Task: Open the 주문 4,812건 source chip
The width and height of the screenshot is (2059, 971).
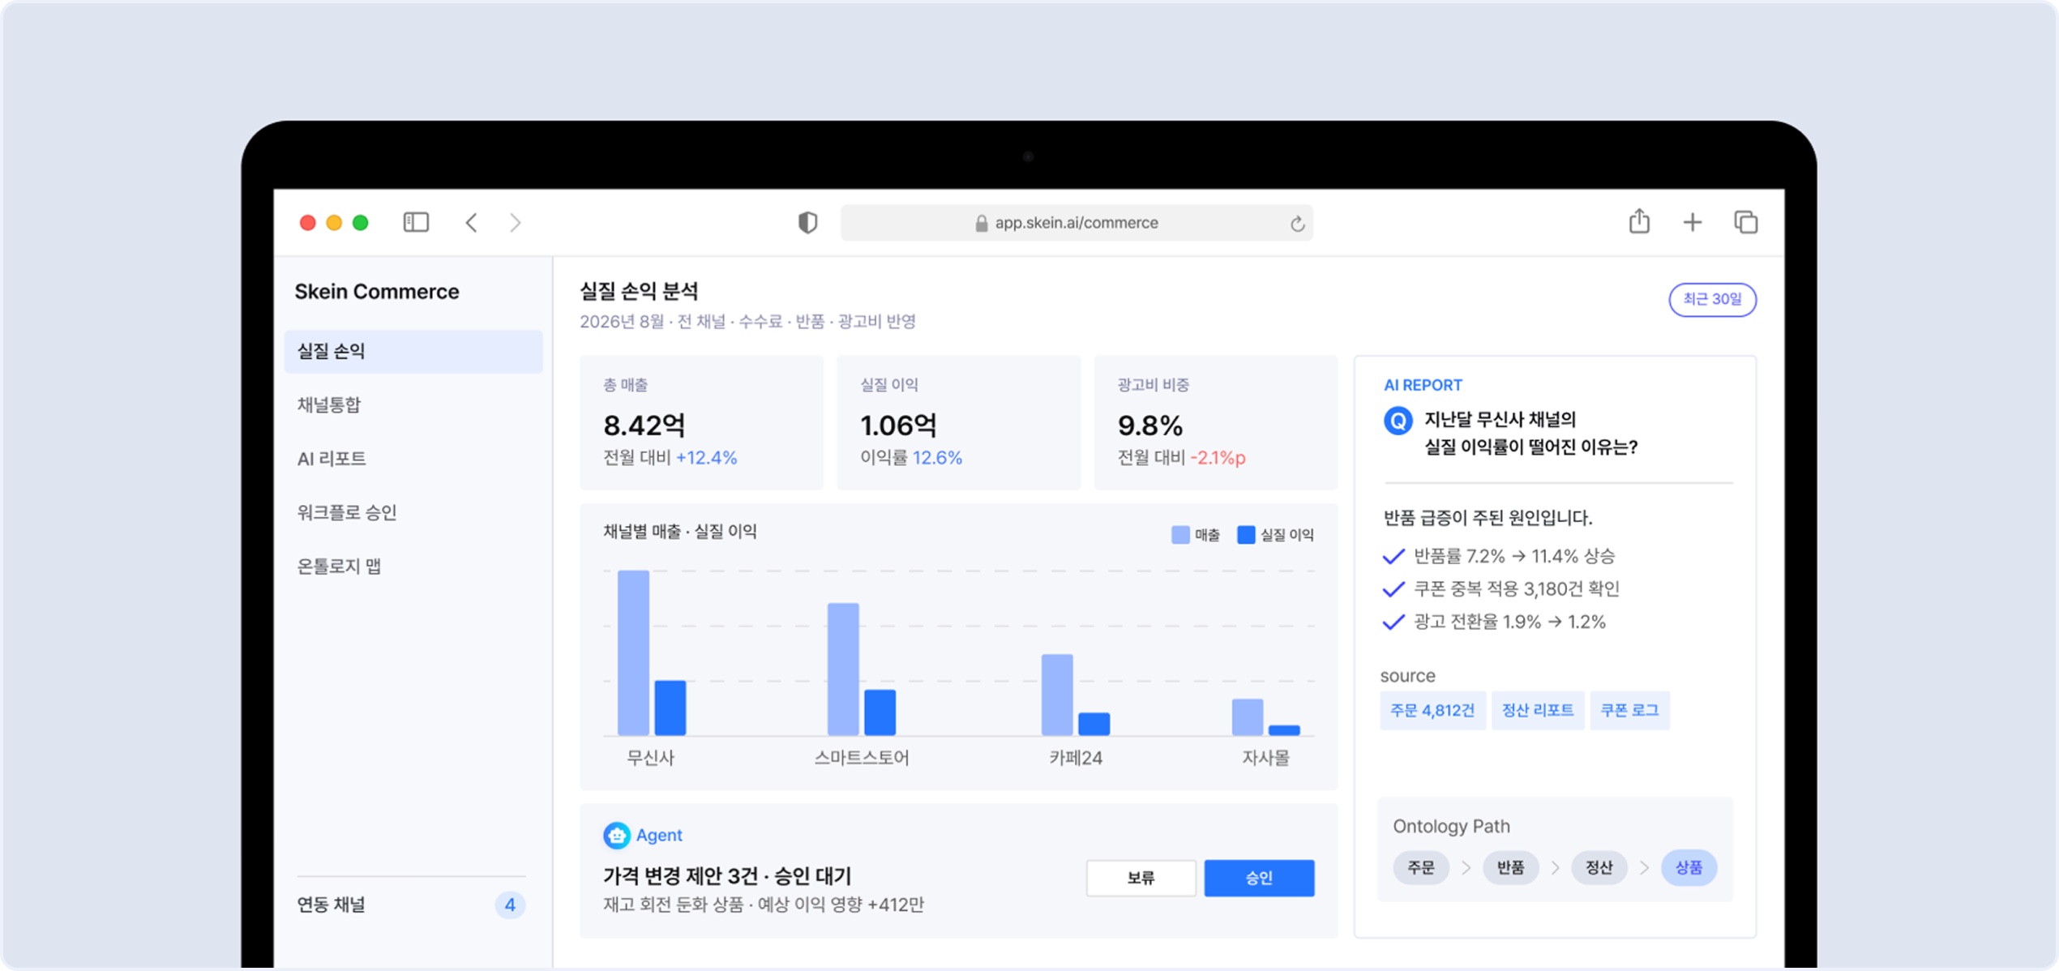Action: 1432,711
